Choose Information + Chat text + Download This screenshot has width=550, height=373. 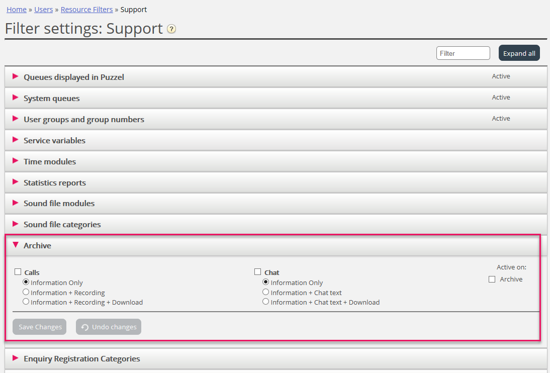[x=266, y=302]
